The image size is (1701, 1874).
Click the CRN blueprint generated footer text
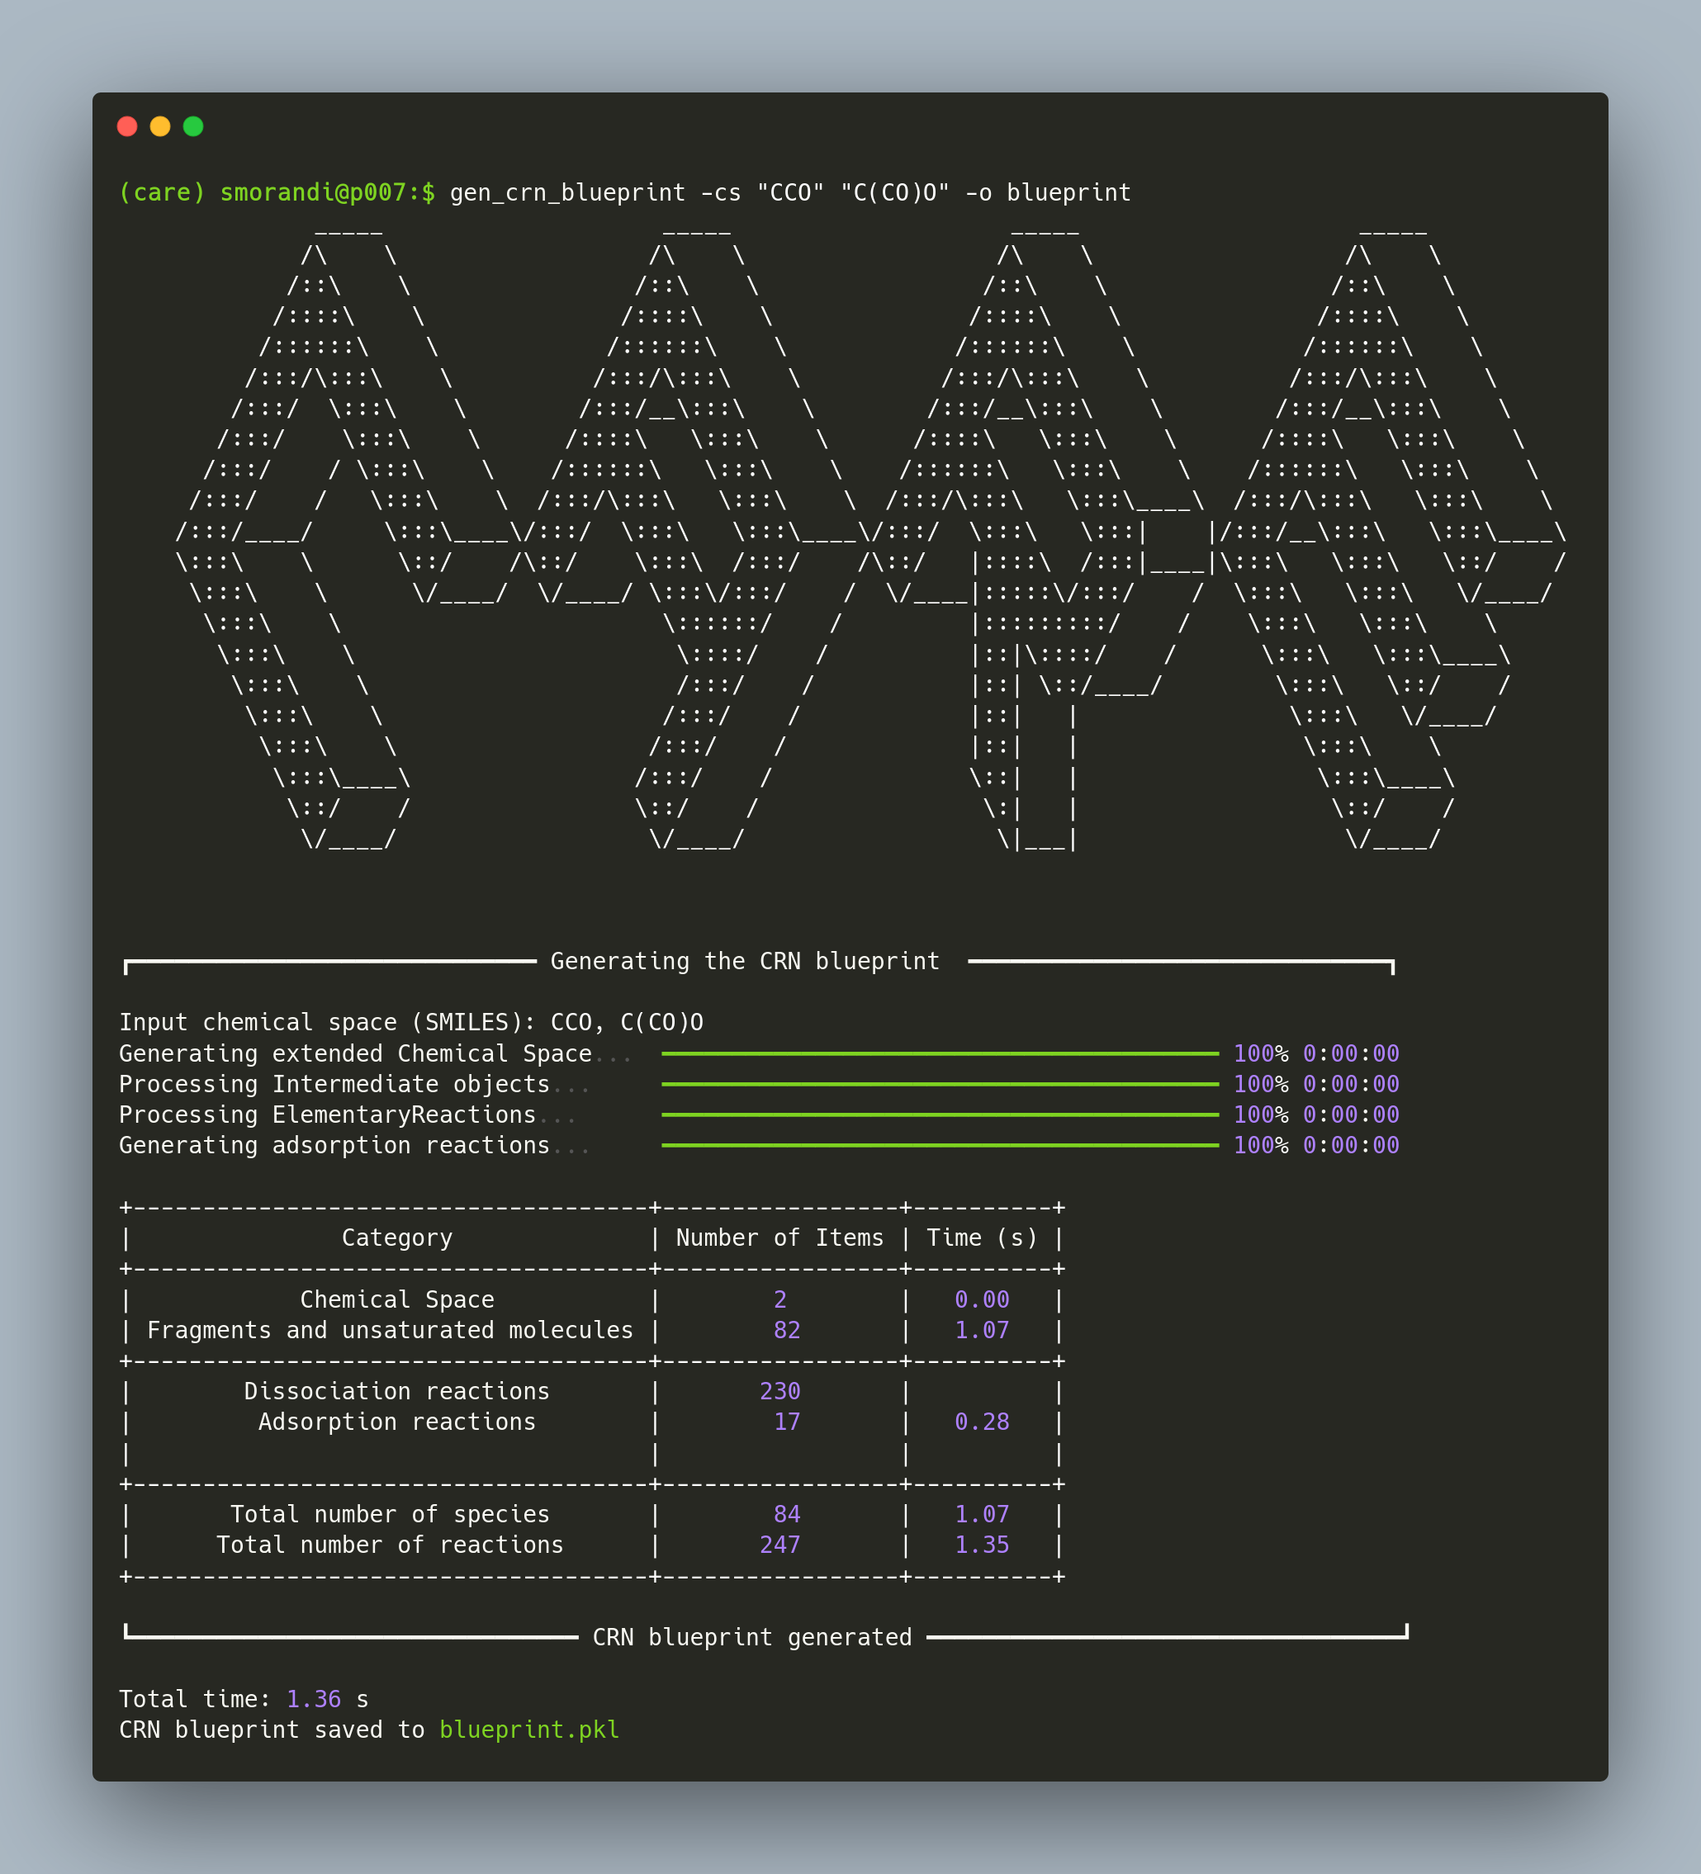pyautogui.click(x=752, y=1637)
